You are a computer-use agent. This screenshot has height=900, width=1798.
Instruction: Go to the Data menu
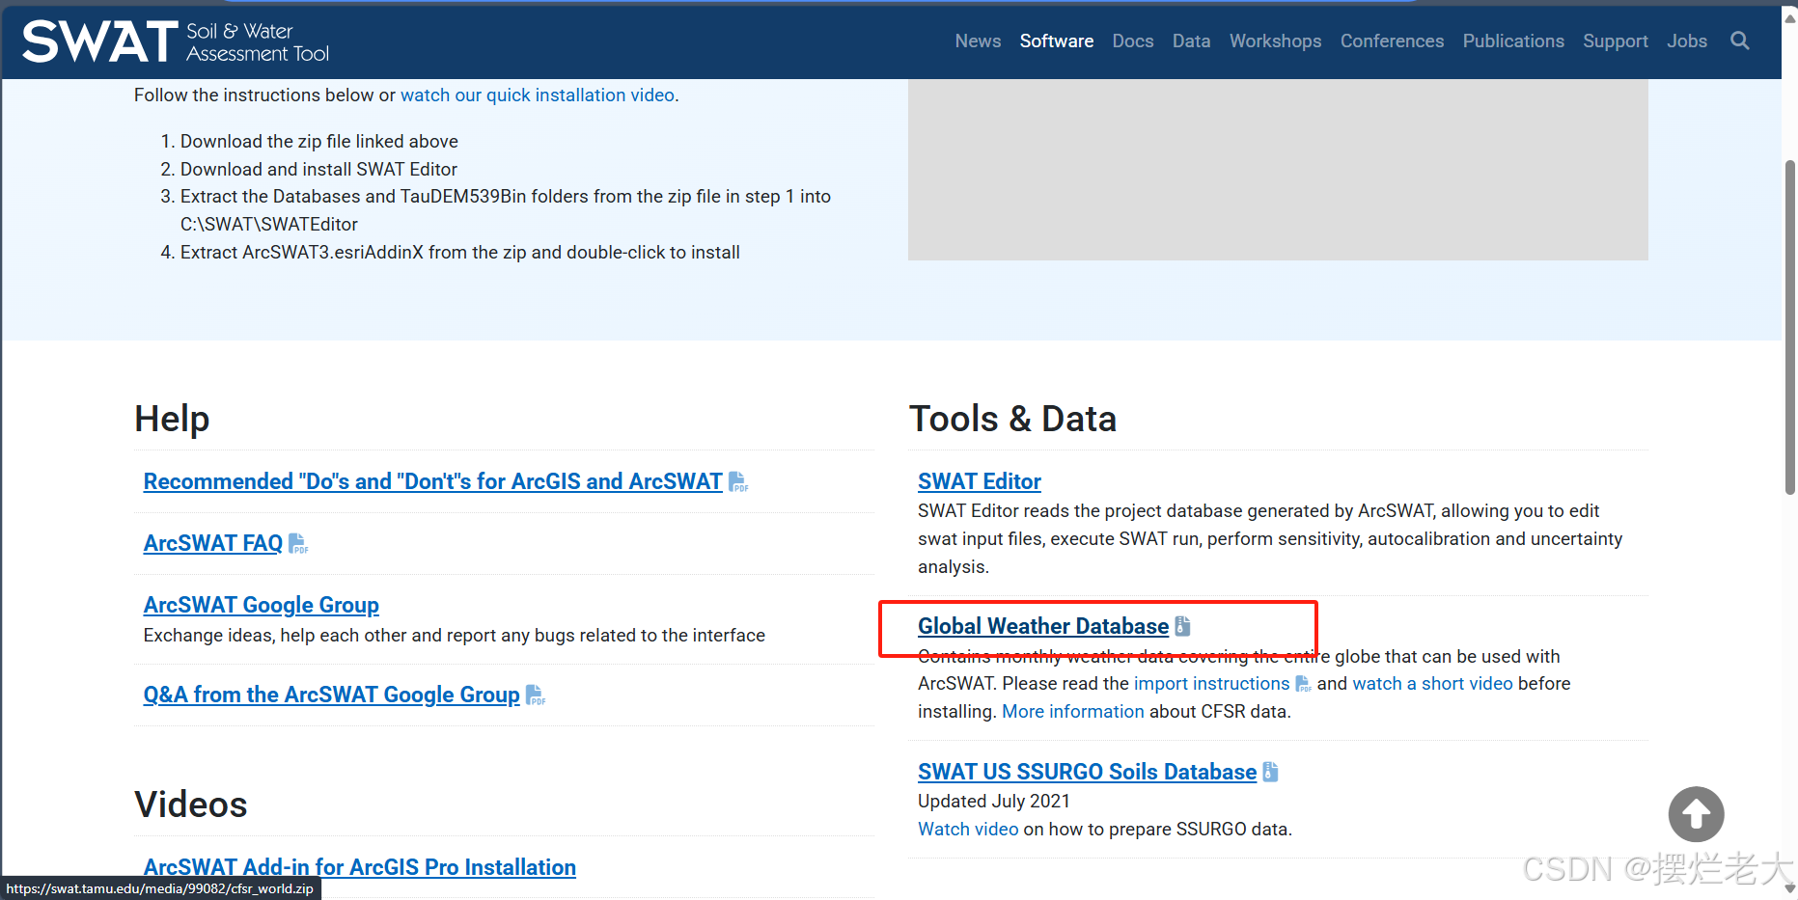coord(1191,41)
